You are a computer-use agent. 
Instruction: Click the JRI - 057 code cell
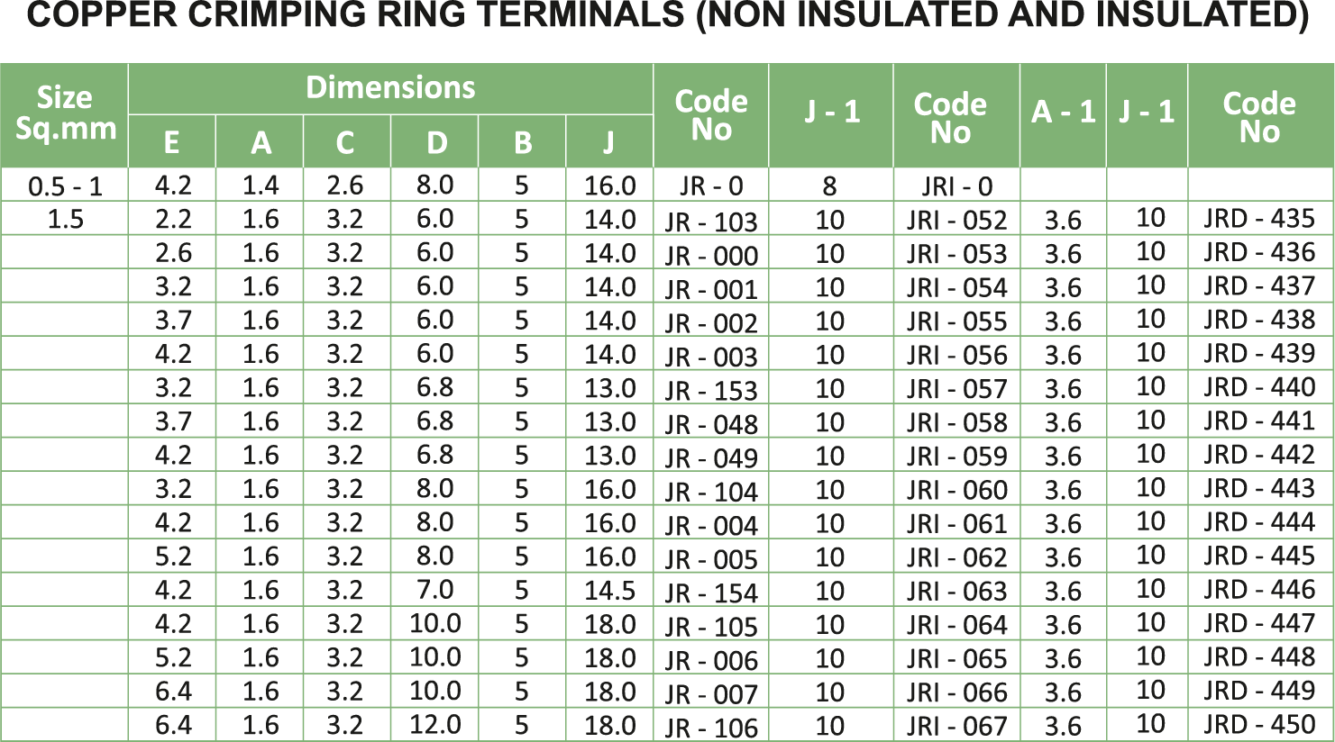pyautogui.click(x=956, y=389)
